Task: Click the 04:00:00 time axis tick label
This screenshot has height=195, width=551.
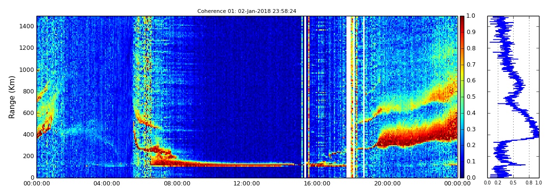Action: (107, 183)
